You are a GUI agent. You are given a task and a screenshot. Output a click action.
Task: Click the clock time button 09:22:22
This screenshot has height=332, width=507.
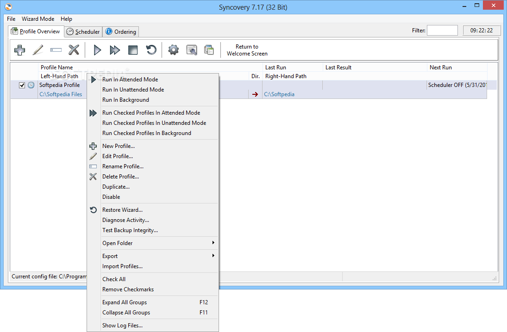(482, 31)
